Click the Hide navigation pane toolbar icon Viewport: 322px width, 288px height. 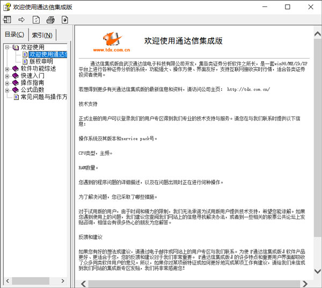point(7,20)
